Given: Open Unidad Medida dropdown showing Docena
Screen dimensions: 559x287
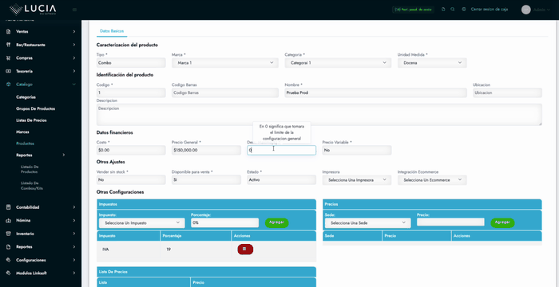Looking at the screenshot, I should (432, 63).
